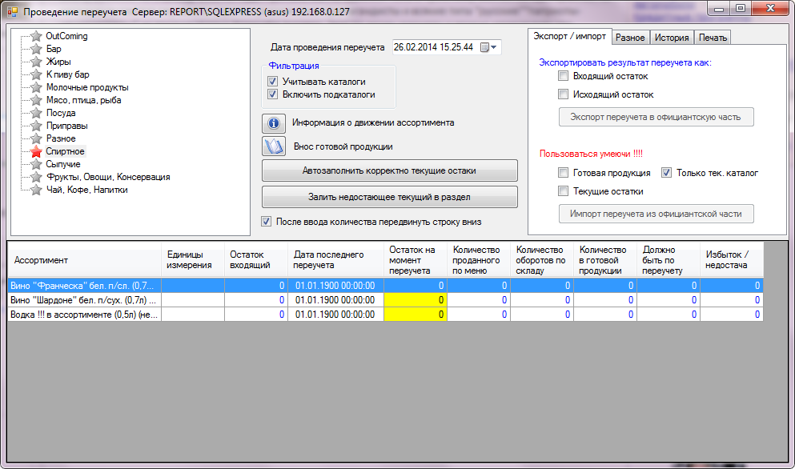Uncheck Только тек. каталог checkbox
The image size is (795, 469).
666,173
